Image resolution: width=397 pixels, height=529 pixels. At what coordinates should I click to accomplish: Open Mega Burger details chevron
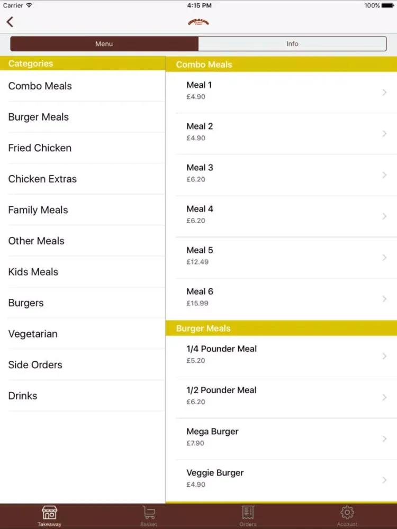(384, 439)
